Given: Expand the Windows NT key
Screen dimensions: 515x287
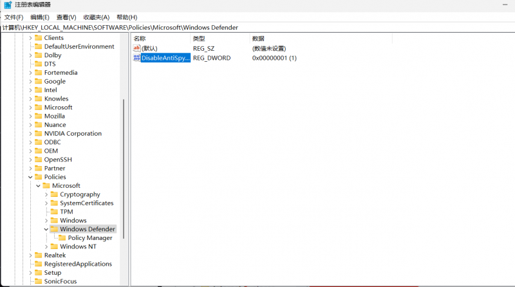Looking at the screenshot, I should [46, 246].
